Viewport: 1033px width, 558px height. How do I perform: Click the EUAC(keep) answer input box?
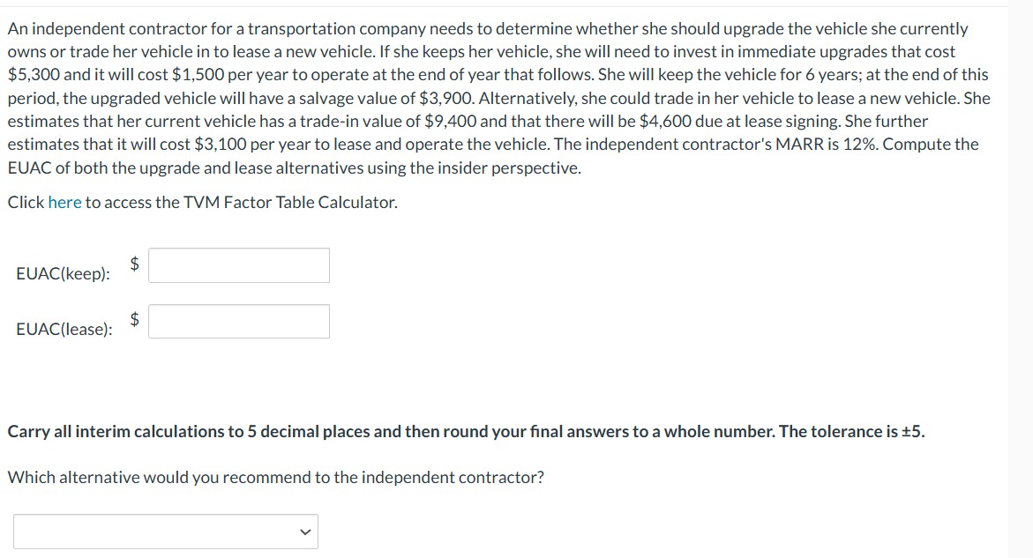pos(239,265)
